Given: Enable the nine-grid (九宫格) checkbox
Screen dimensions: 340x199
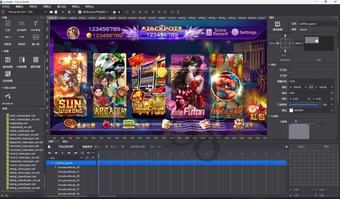Looking at the screenshot, I should pos(291,122).
